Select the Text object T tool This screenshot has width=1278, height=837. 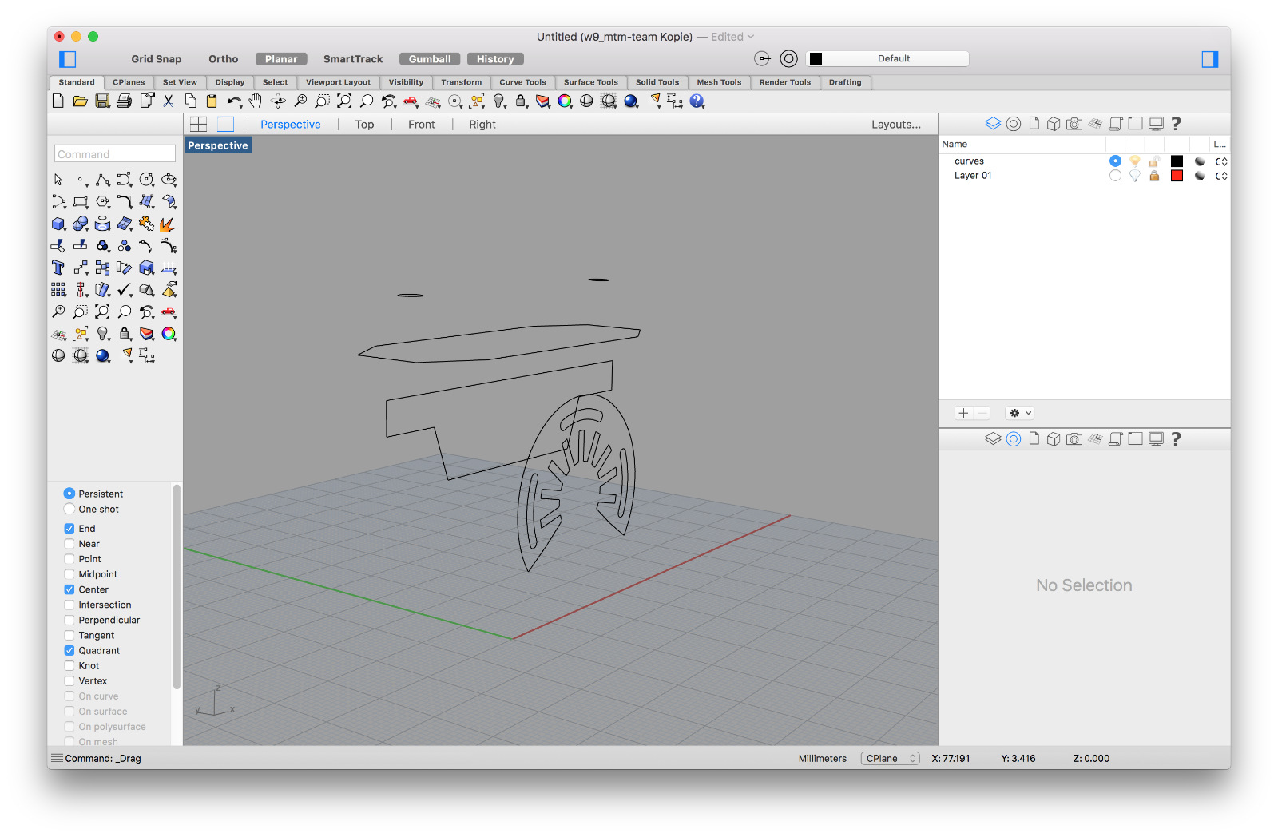click(x=58, y=268)
